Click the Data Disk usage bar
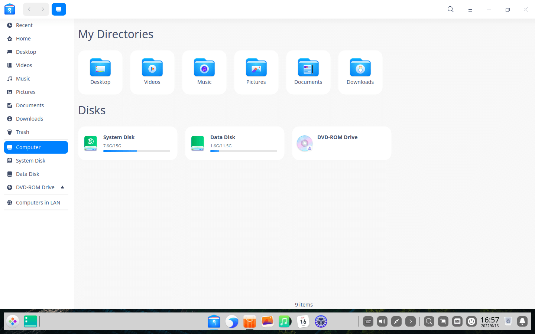The height and width of the screenshot is (334, 535). tap(244, 151)
